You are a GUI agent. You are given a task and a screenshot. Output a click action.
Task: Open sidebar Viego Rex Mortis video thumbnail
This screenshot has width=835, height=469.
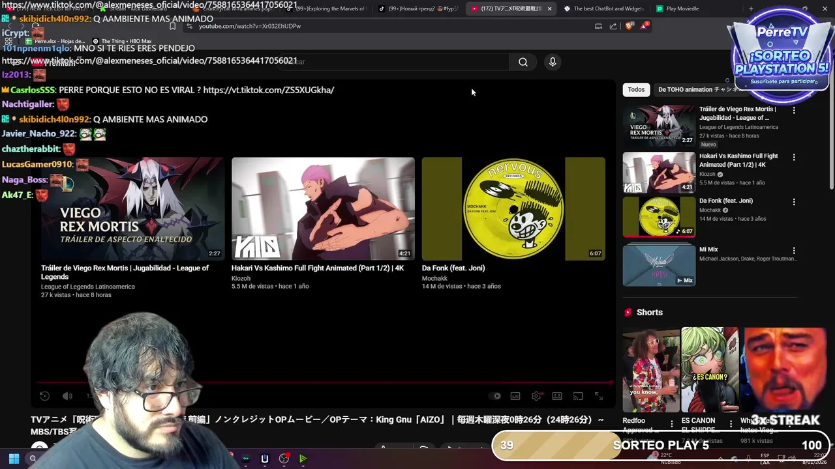(659, 126)
